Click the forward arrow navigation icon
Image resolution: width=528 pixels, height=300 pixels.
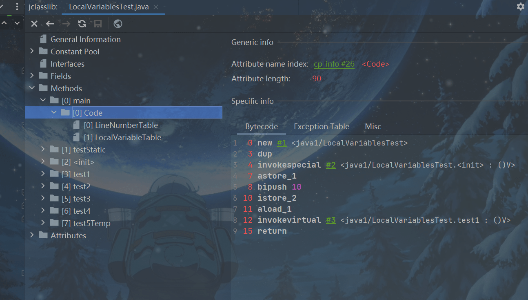click(66, 24)
